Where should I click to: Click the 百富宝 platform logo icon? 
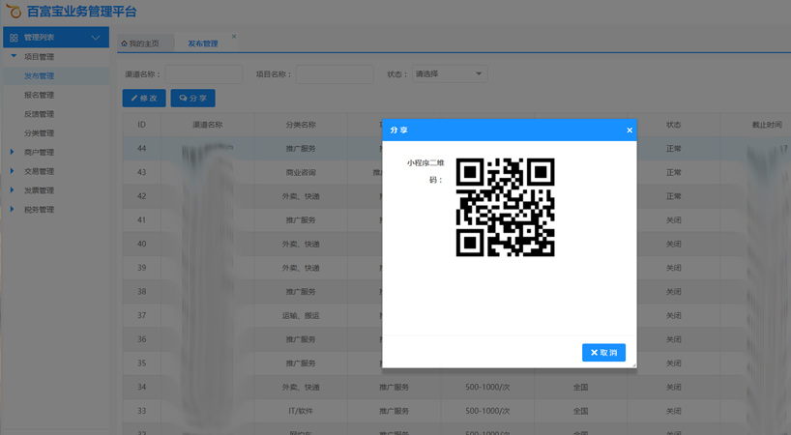(x=14, y=12)
